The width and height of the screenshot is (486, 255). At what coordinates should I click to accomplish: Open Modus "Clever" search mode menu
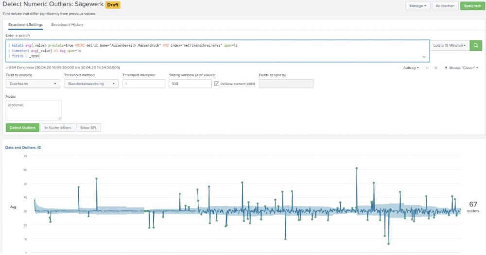[462, 68]
